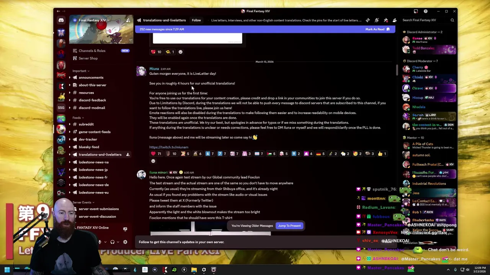Screen dimensions: 490x275
Task: Expand arrow beside lodestone-news-na channel
Action: coord(70,162)
